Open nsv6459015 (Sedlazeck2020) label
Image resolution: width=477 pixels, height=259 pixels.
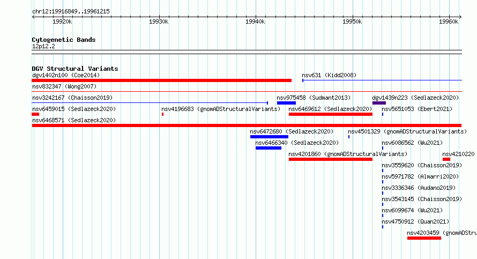click(x=74, y=109)
